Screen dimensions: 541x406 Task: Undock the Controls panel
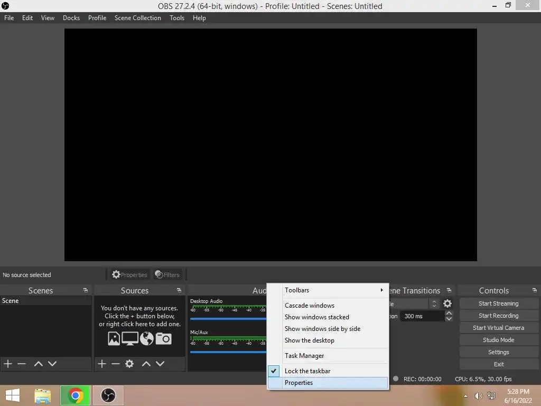coord(535,290)
